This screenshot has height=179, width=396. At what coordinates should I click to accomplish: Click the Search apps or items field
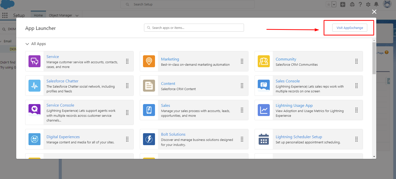[x=194, y=28]
